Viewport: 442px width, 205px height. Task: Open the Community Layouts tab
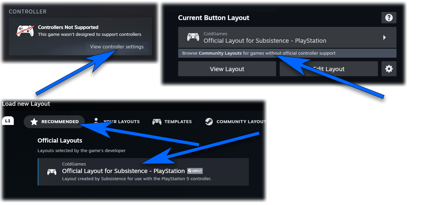point(235,122)
